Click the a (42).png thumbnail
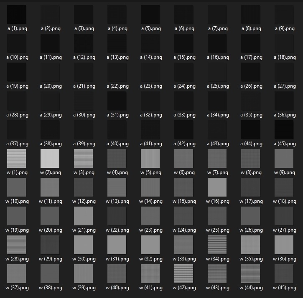Screen dimensions: 303x298 pos(183,129)
